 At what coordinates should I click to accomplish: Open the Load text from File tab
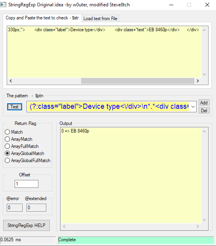click(100, 19)
